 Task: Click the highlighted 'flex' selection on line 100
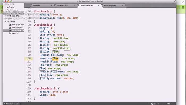tap(55, 58)
